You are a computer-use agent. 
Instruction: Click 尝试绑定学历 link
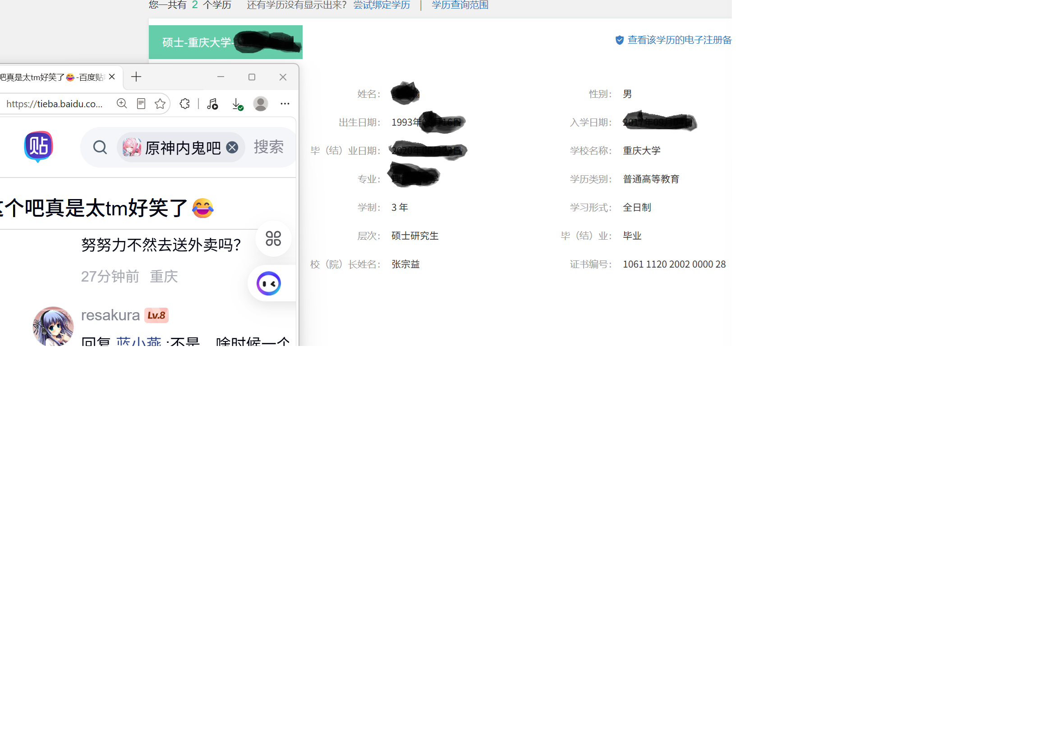click(382, 5)
